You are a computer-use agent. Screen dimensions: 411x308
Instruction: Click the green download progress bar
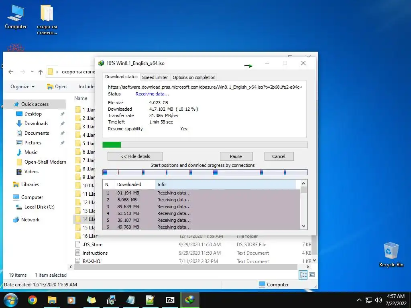click(x=205, y=145)
